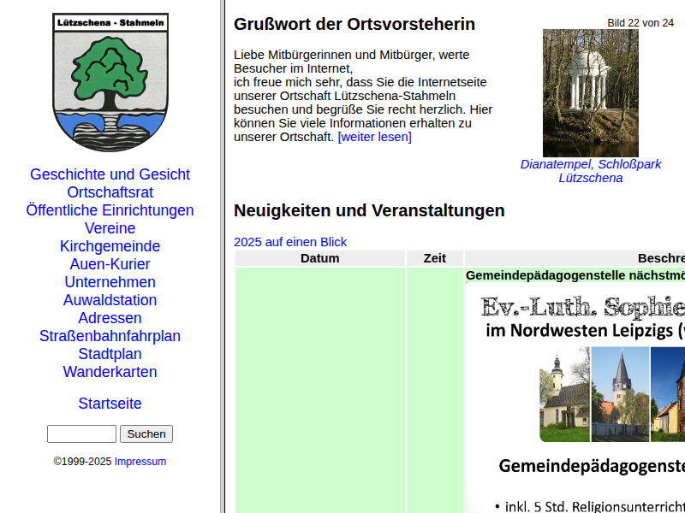
Task: Return to the Startseite
Action: click(110, 404)
